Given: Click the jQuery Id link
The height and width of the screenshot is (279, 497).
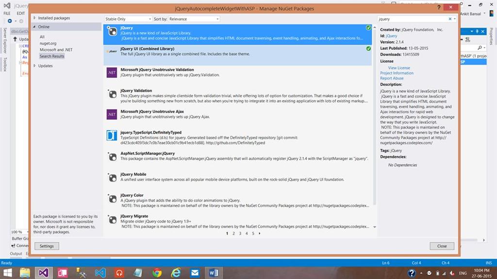Looking at the screenshot, I should click(x=392, y=36).
